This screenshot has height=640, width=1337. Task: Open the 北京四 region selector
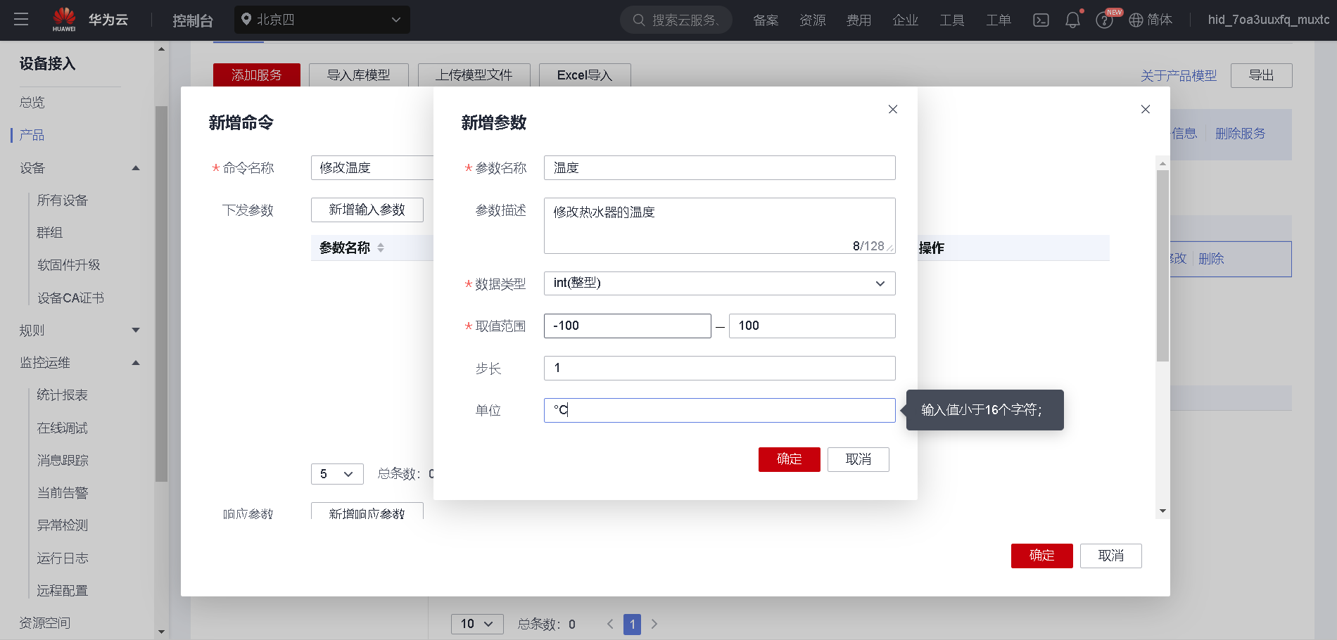point(322,20)
